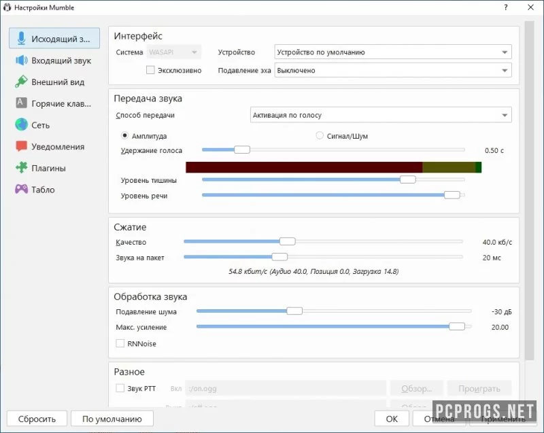Click the question mark help button
Image resolution: width=544 pixels, height=433 pixels.
pyautogui.click(x=505, y=7)
